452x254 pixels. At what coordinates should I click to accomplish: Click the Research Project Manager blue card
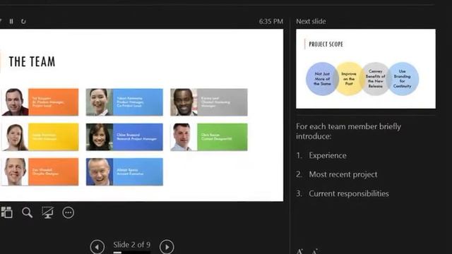click(138, 137)
